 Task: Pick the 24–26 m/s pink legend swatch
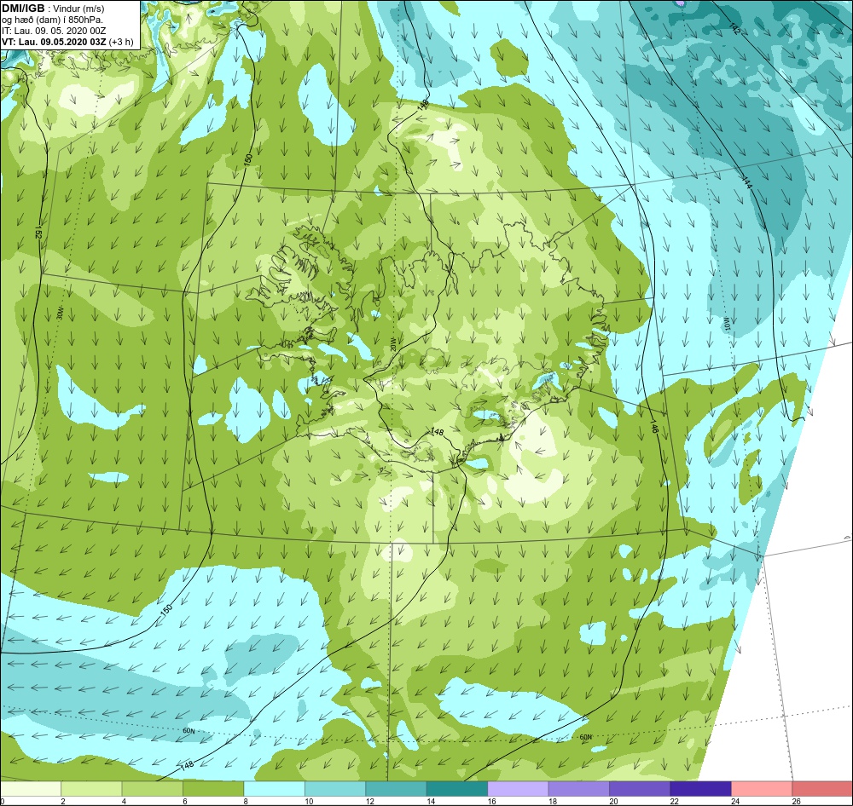point(762,789)
